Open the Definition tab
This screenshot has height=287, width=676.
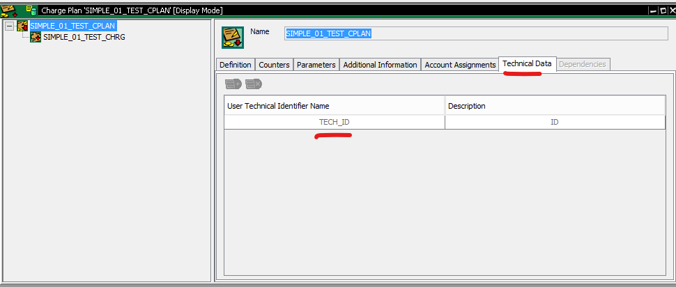coord(236,65)
